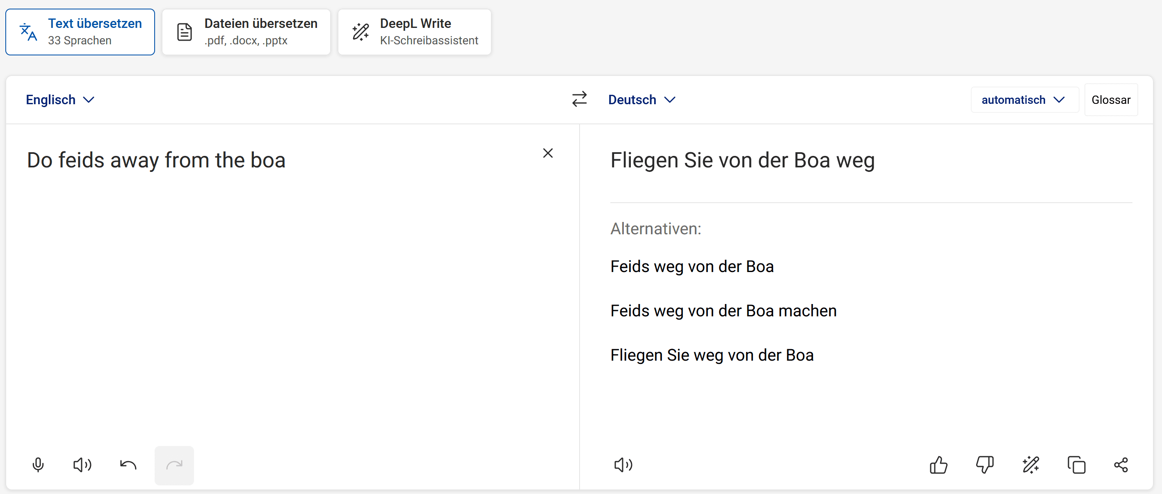The height and width of the screenshot is (494, 1162).
Task: Open the Englisch source language dropdown
Action: click(x=60, y=100)
